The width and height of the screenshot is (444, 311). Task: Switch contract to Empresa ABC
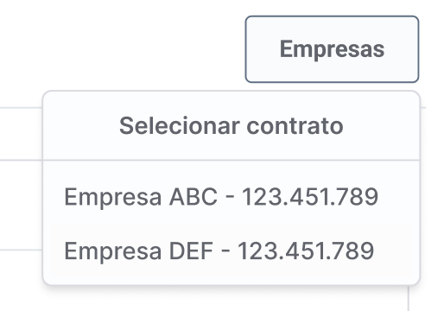[x=232, y=197]
